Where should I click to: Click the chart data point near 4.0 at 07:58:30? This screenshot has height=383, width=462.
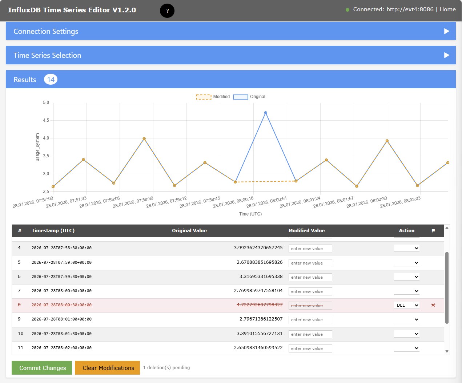(144, 139)
